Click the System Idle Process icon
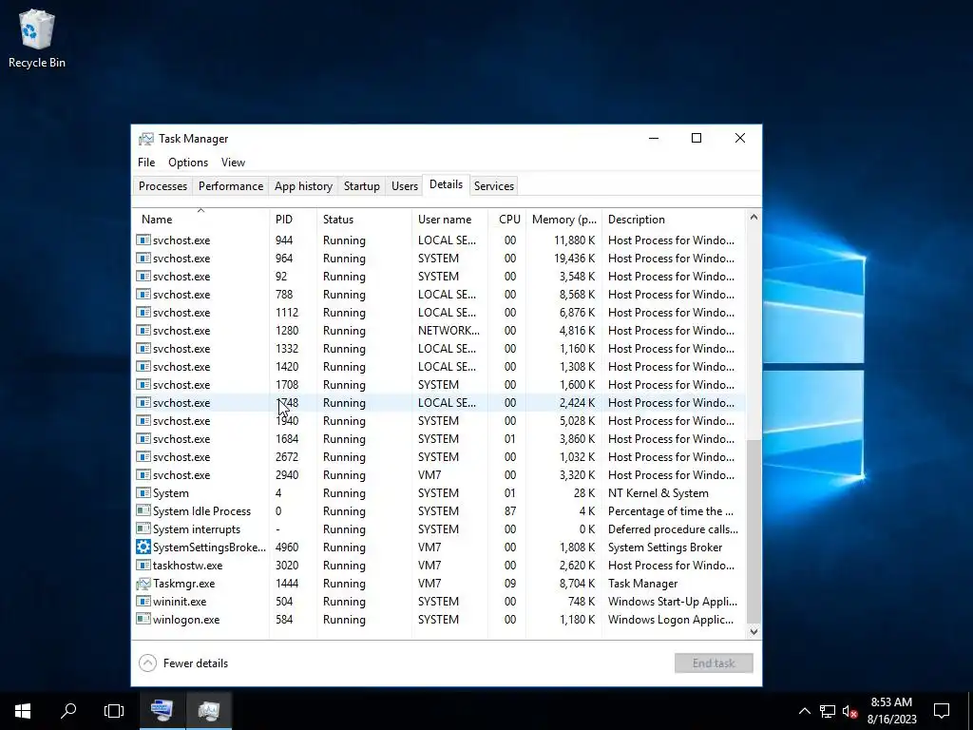 pyautogui.click(x=143, y=510)
